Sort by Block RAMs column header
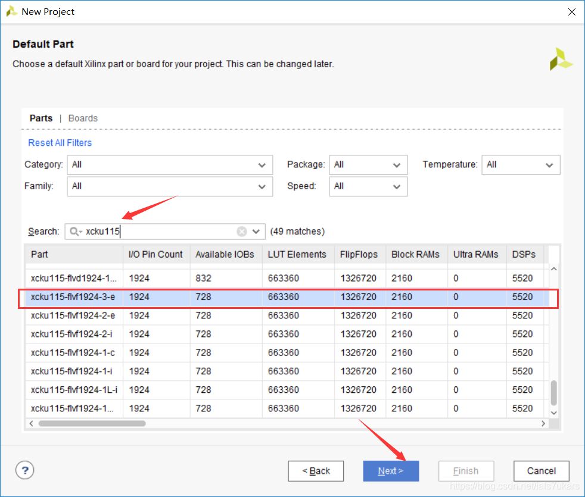Screen dimensions: 585x497 point(417,254)
